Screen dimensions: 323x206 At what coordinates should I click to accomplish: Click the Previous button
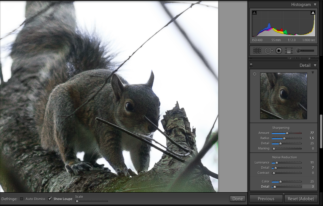(x=266, y=199)
